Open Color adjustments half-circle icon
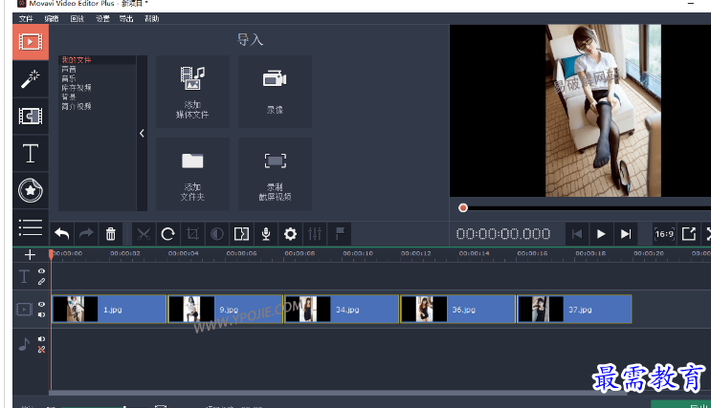This screenshot has width=711, height=408. pyautogui.click(x=217, y=234)
